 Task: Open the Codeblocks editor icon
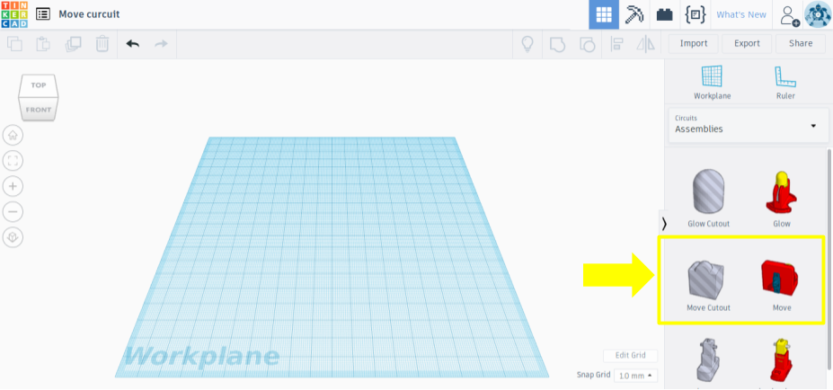pyautogui.click(x=696, y=14)
